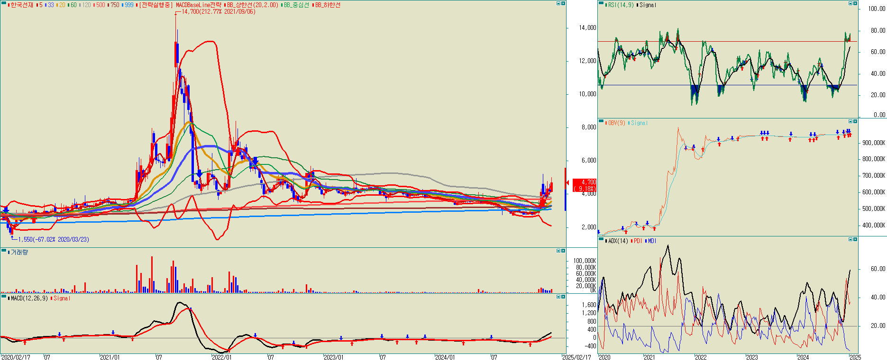Click the BB_중심선 legend
This screenshot has height=362, width=887.
pos(296,5)
